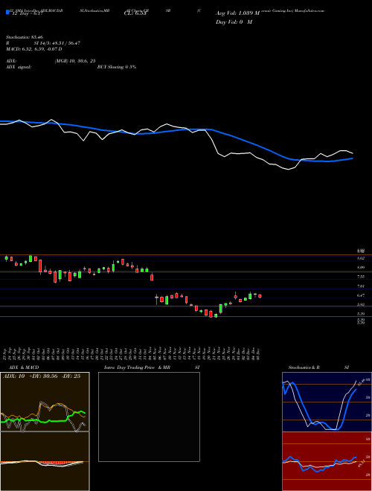Open the ADX indicator chart panel
This screenshot has width=372, height=491.
coord(45,402)
